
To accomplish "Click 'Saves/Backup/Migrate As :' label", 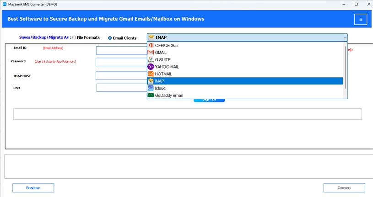I will click(45, 37).
